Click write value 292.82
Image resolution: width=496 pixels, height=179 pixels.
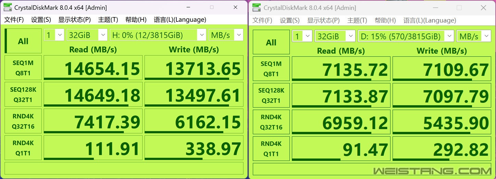[442, 149]
